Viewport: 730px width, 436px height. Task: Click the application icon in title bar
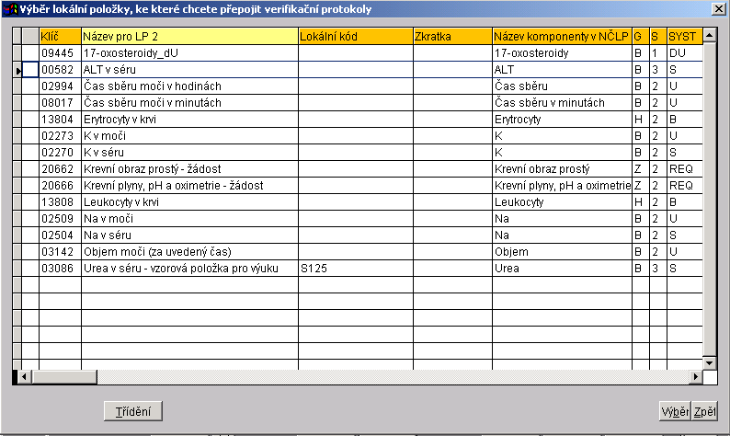[x=11, y=8]
